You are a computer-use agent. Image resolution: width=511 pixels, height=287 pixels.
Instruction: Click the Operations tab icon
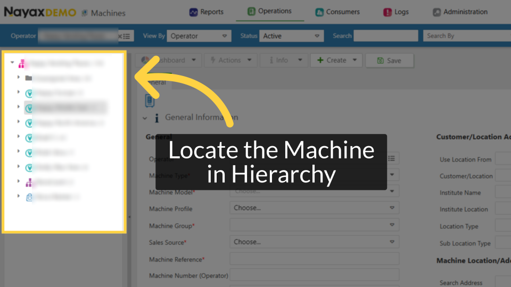(x=251, y=11)
